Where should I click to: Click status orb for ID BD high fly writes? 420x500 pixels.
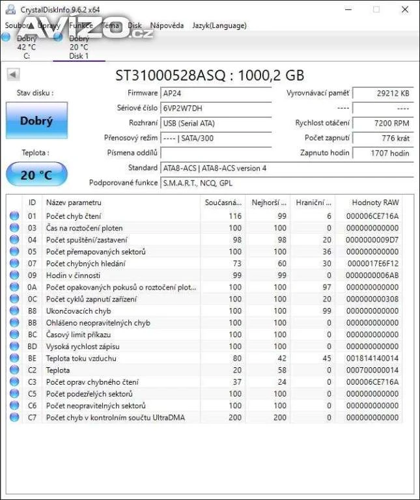click(14, 346)
